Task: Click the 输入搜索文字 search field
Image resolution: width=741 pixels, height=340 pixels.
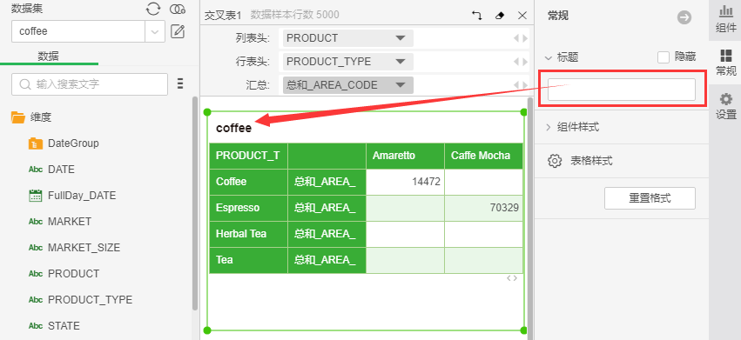Action: [90, 84]
